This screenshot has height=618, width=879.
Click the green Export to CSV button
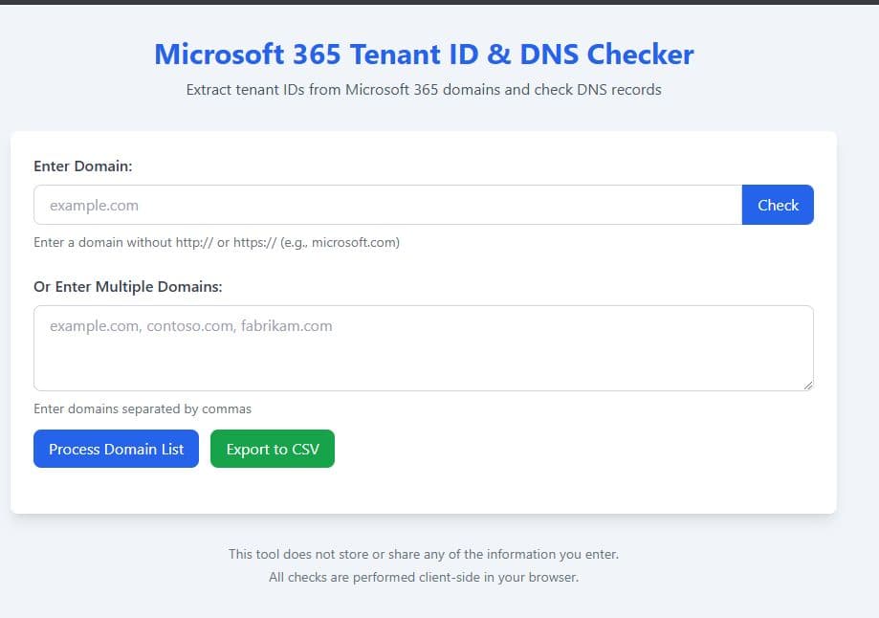272,448
